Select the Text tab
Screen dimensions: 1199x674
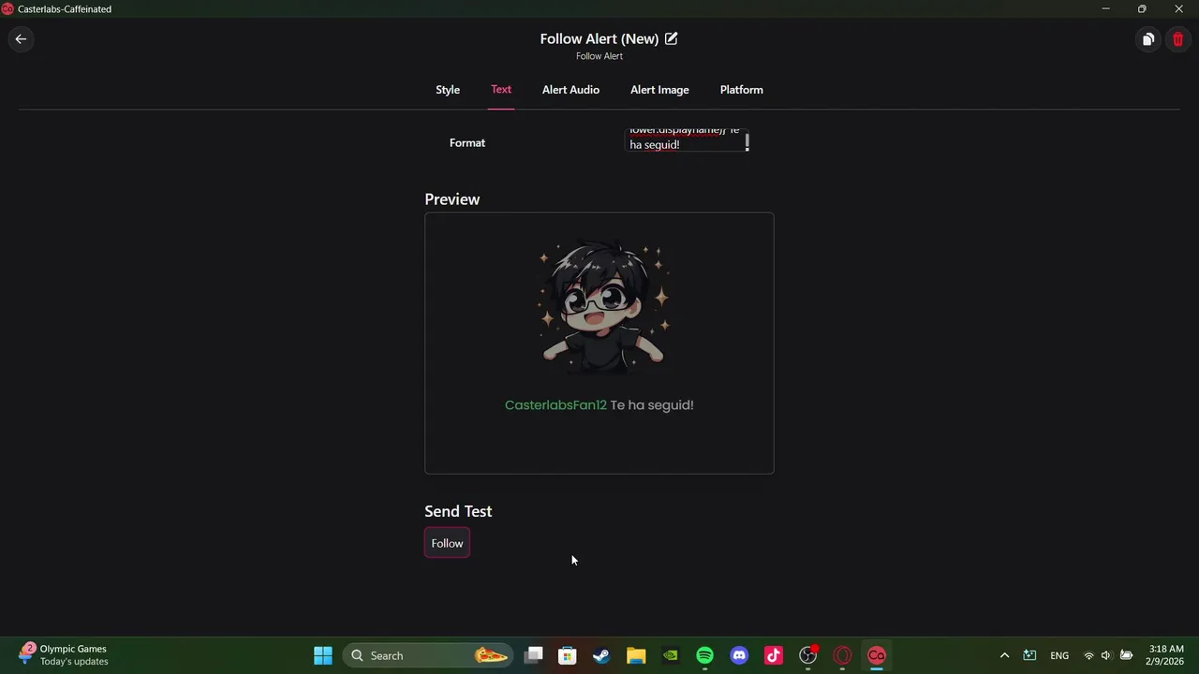pyautogui.click(x=501, y=90)
